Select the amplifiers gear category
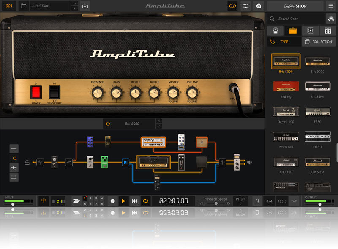 tap(293, 30)
